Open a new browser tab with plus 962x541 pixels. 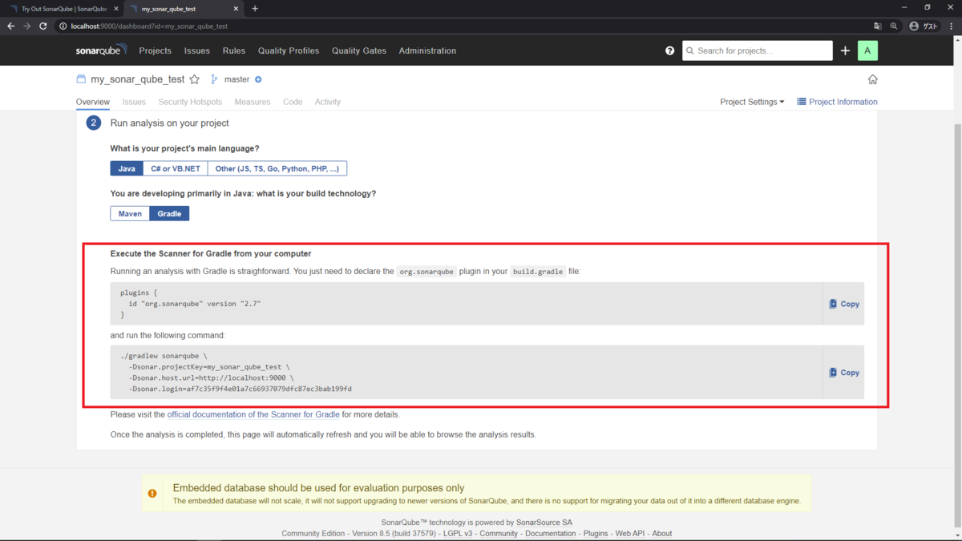255,9
